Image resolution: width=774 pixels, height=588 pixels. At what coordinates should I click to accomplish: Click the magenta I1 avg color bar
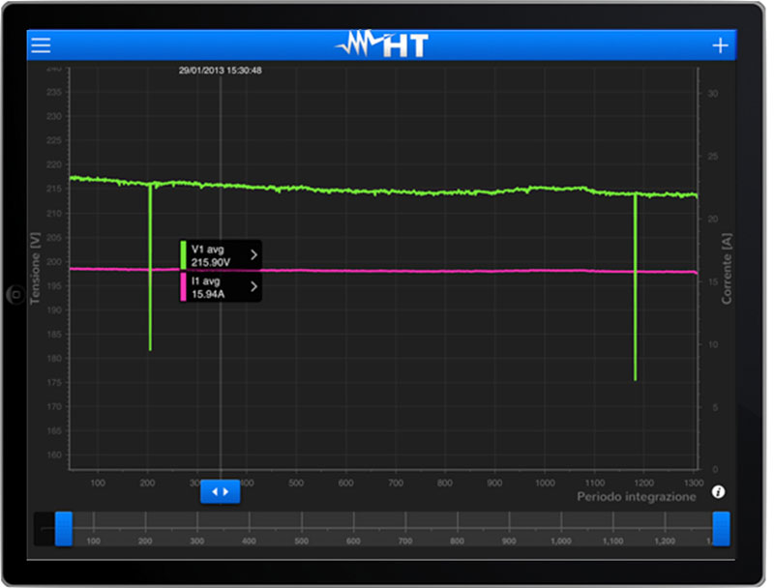(183, 287)
